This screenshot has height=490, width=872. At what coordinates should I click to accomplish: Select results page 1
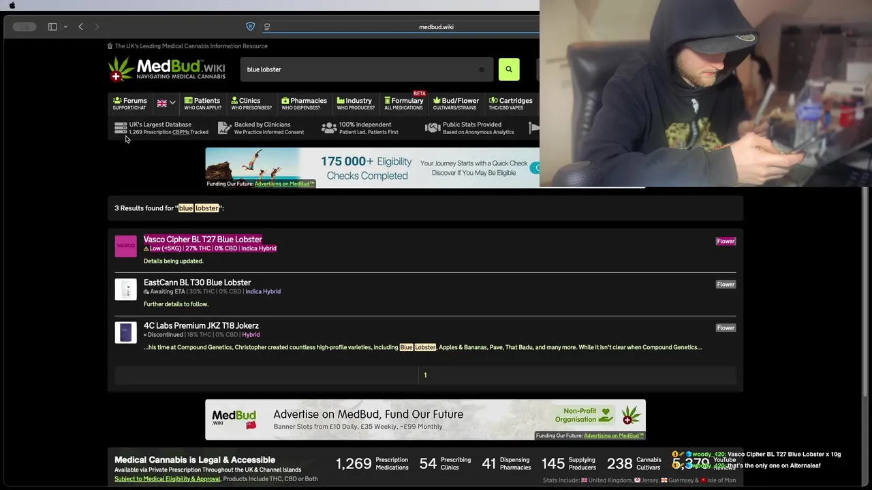(x=425, y=375)
